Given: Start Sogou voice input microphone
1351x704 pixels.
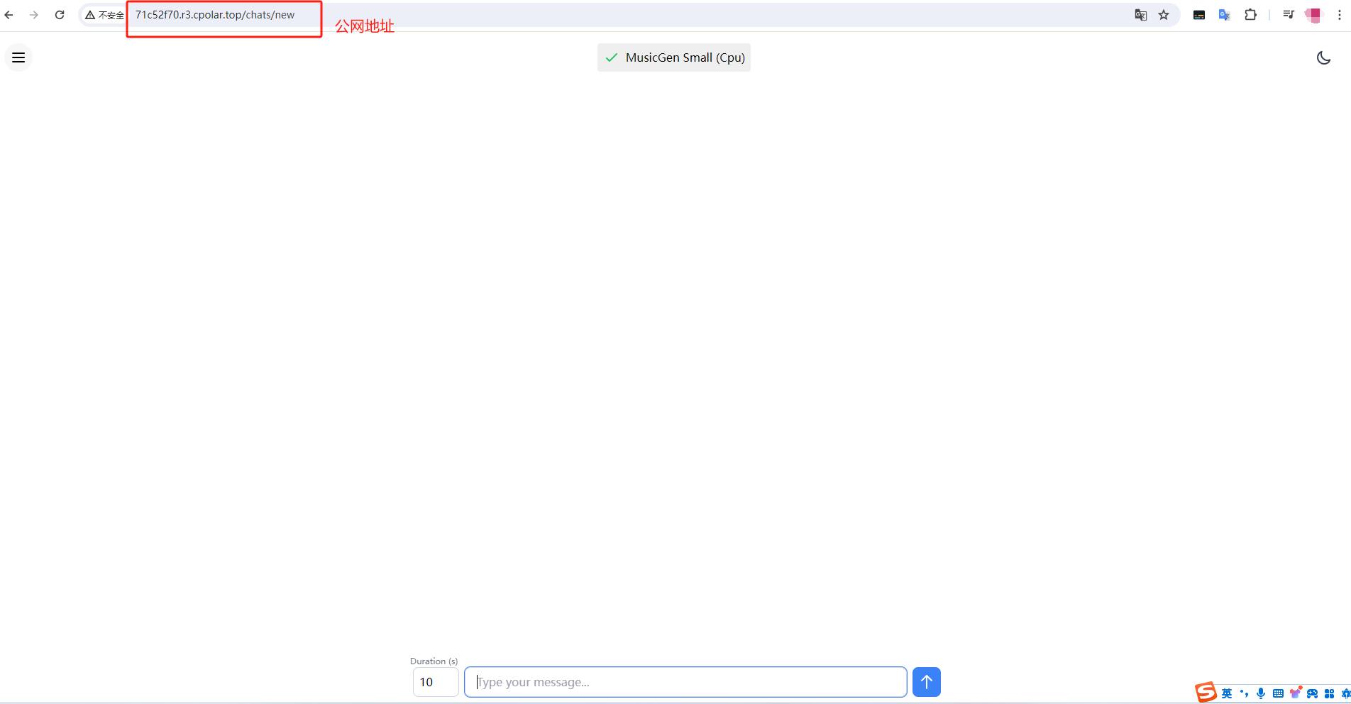Looking at the screenshot, I should [x=1261, y=693].
